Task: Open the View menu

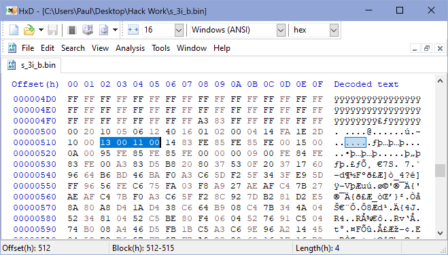Action: [x=100, y=48]
